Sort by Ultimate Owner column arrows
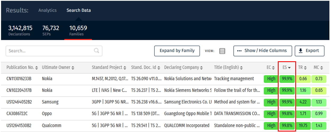Image resolution: width=331 pixels, height=132 pixels. (73, 68)
